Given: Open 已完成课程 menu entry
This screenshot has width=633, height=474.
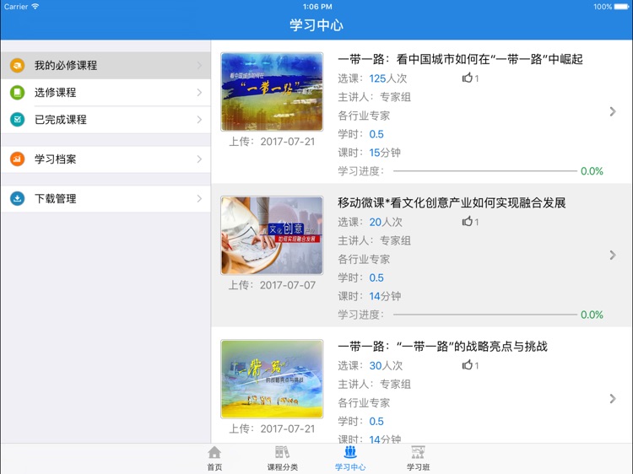Looking at the screenshot, I should 105,120.
